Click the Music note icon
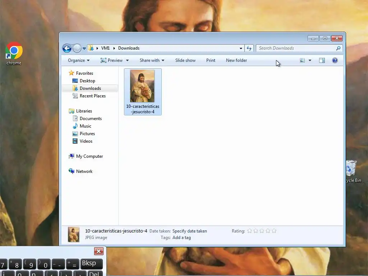The height and width of the screenshot is (276, 368). [75, 126]
